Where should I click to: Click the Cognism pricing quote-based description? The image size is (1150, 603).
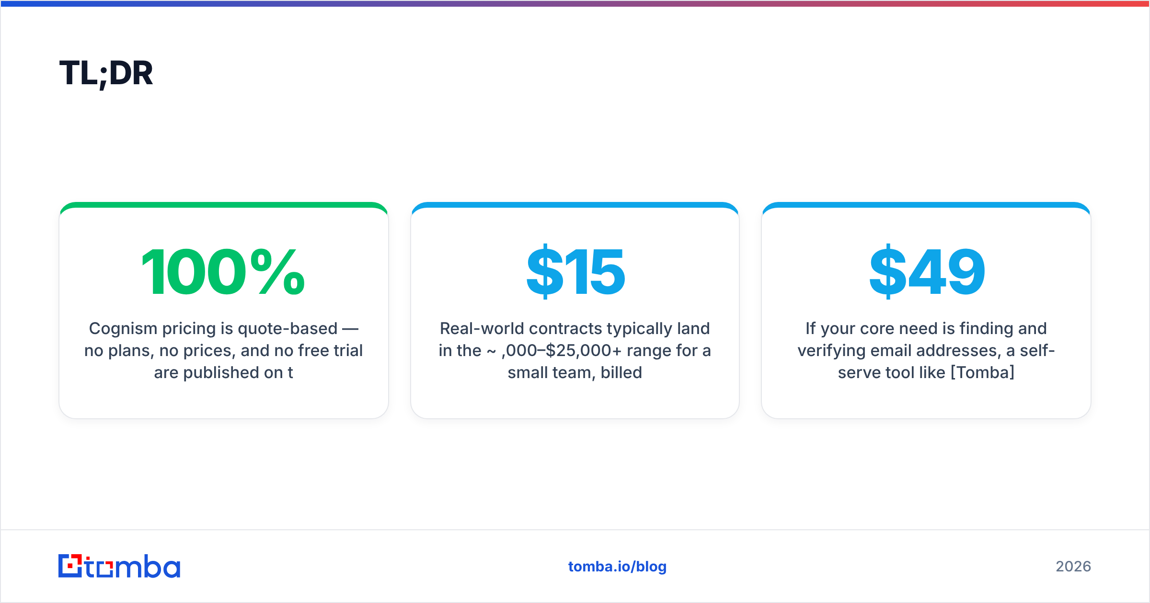tap(223, 350)
